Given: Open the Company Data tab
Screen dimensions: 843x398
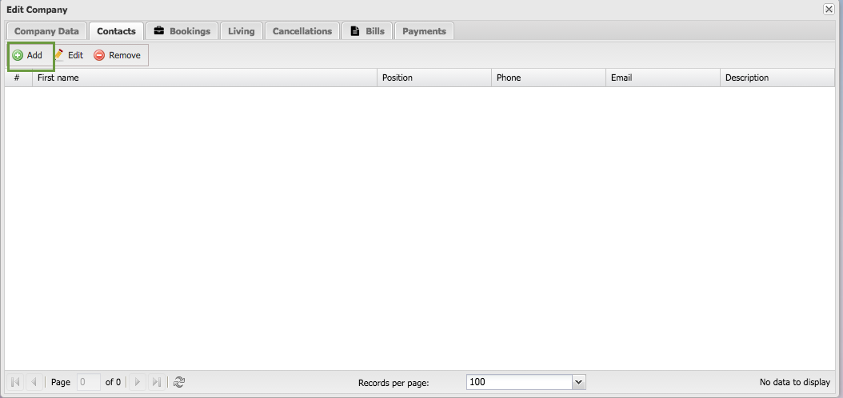Looking at the screenshot, I should [x=46, y=31].
